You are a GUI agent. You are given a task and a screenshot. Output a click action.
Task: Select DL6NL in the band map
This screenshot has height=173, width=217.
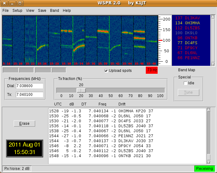point(187,53)
